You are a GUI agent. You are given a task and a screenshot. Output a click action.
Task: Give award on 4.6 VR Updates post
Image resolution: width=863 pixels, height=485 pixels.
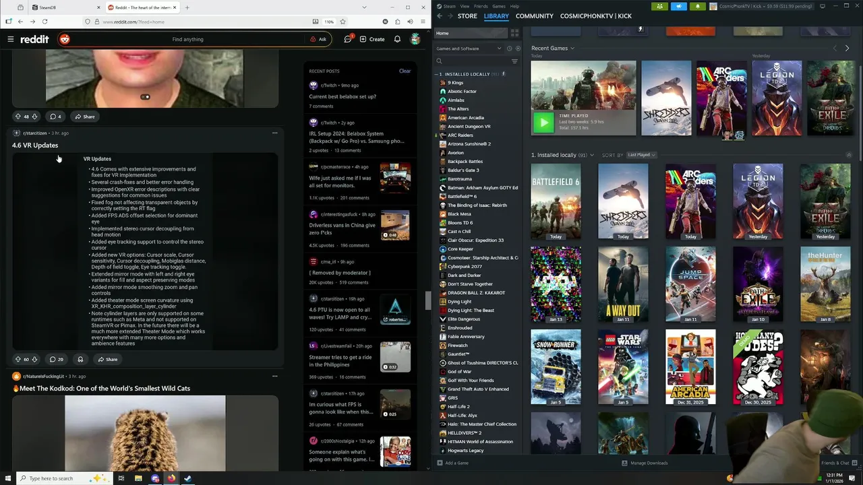[80, 359]
